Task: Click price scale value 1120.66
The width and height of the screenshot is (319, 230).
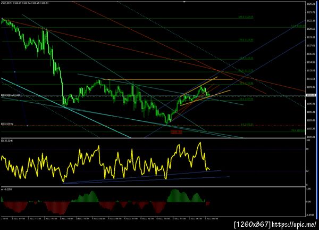Action: (310, 29)
